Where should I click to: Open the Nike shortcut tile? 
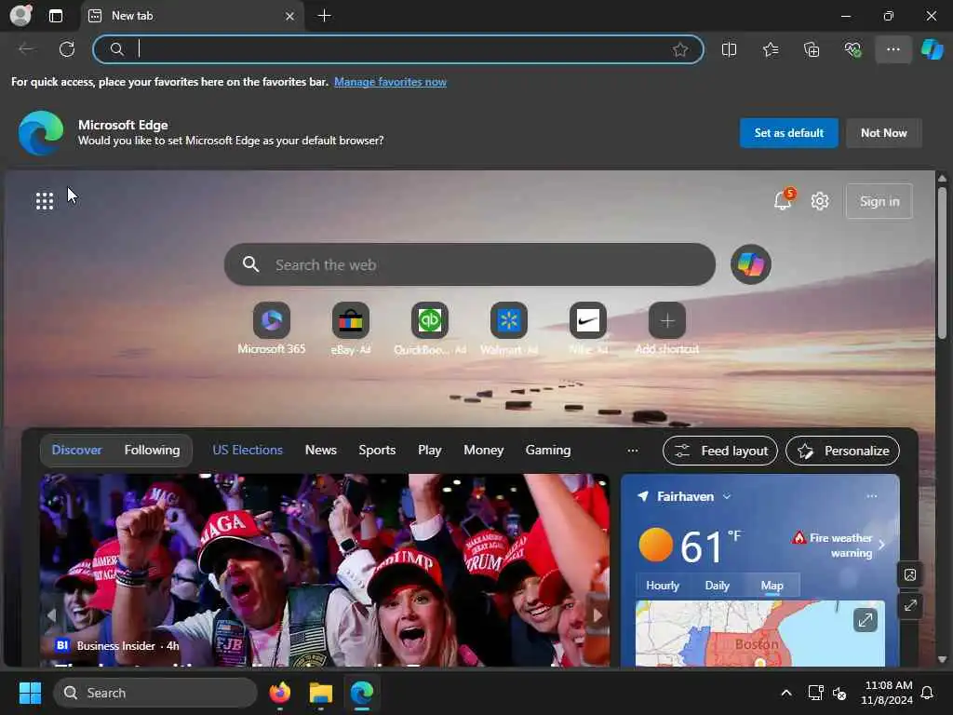[588, 329]
